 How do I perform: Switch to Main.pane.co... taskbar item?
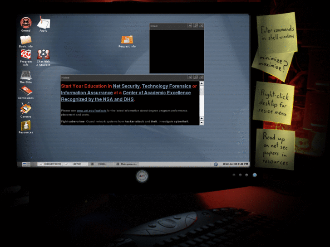tap(127, 164)
